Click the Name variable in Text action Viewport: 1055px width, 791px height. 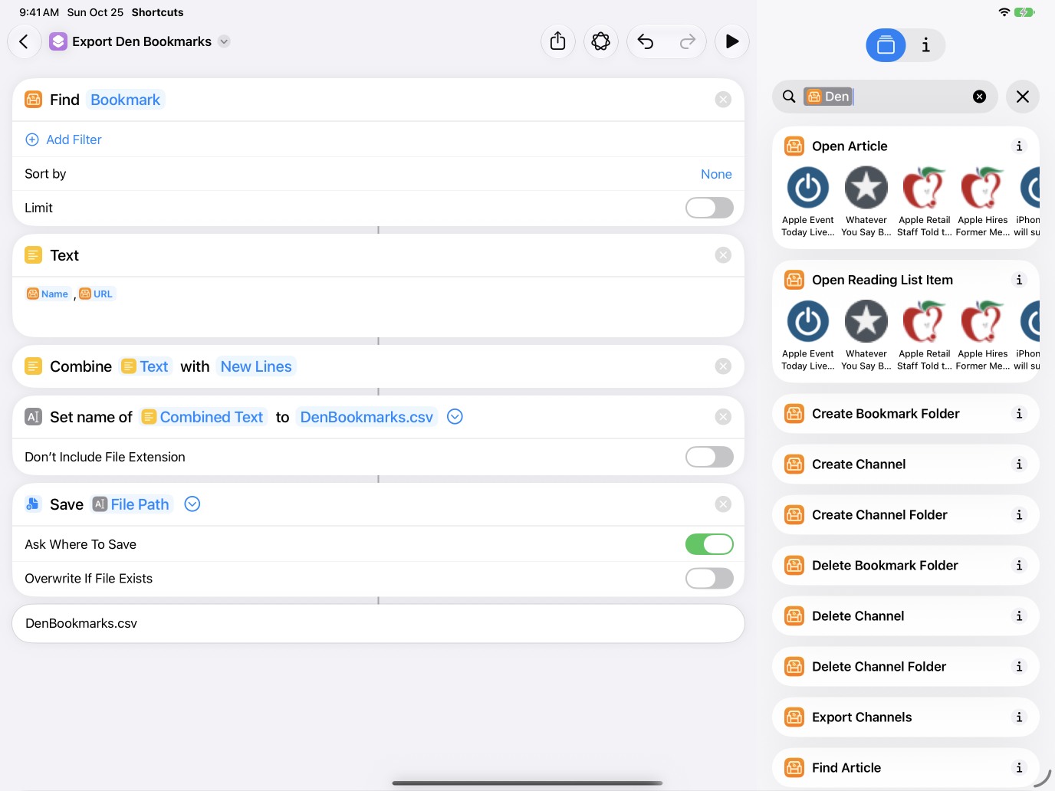[x=48, y=294]
